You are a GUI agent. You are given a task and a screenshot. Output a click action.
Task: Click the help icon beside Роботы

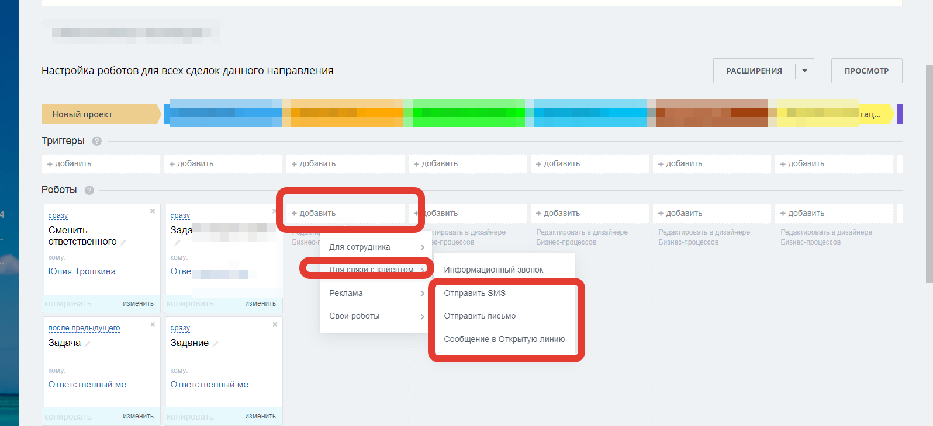(89, 190)
